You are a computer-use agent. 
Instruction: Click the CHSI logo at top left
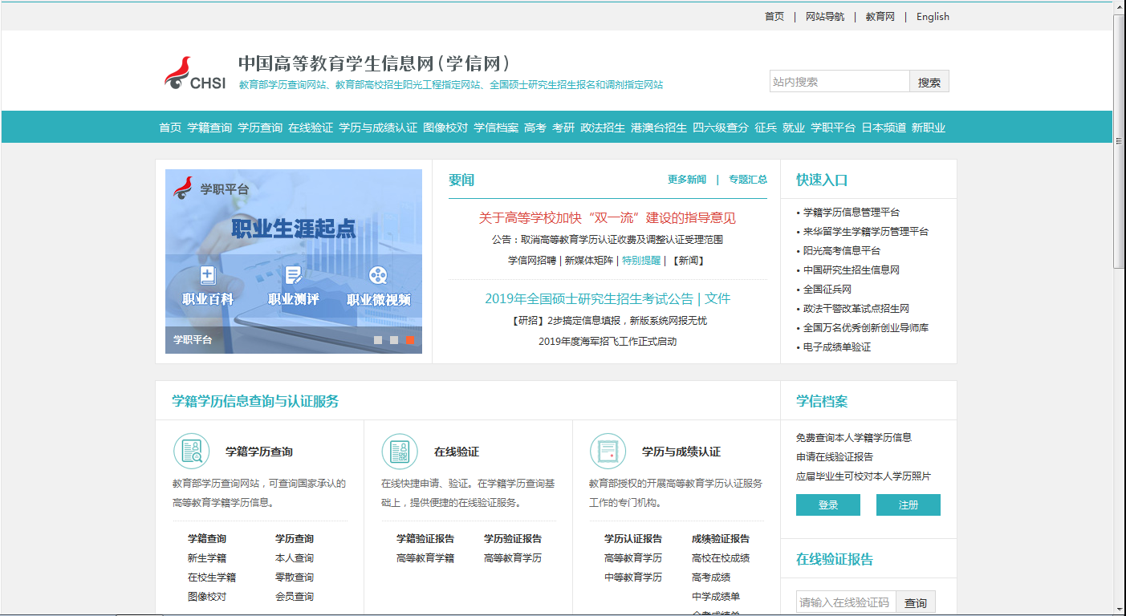click(195, 74)
